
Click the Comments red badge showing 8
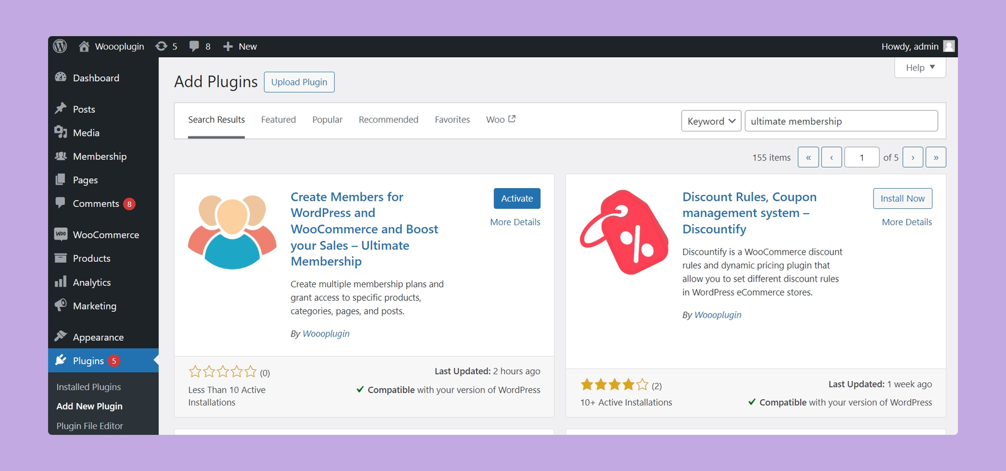click(x=129, y=204)
